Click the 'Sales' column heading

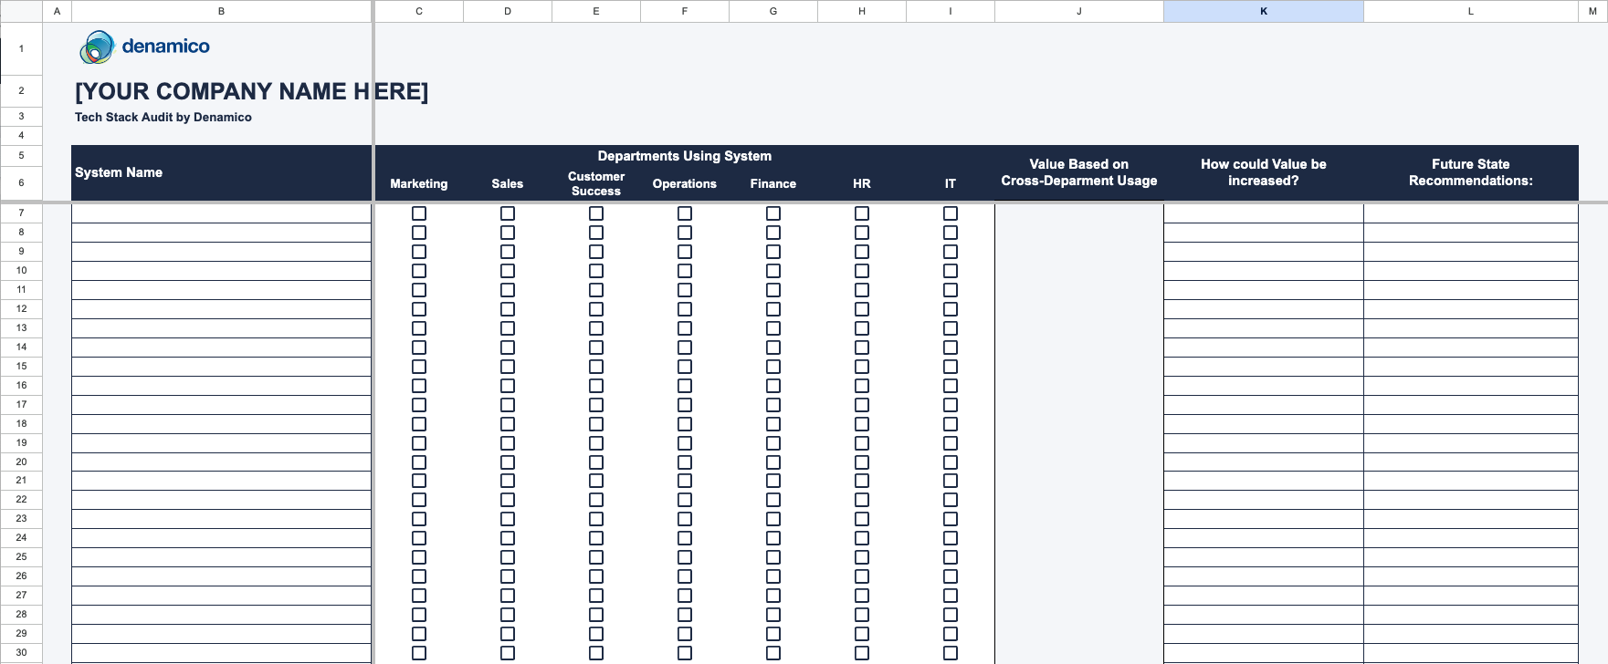click(508, 183)
